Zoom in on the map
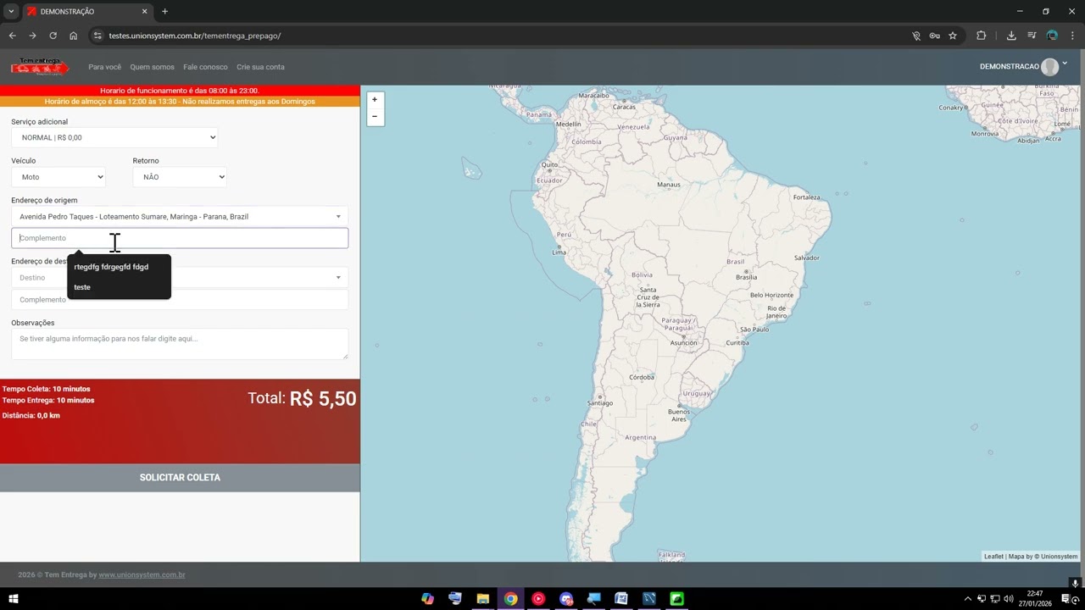Viewport: 1085px width, 610px height. tap(375, 99)
